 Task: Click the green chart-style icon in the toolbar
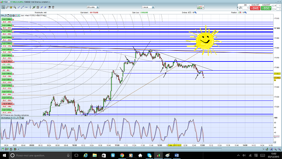[x=199, y=7]
